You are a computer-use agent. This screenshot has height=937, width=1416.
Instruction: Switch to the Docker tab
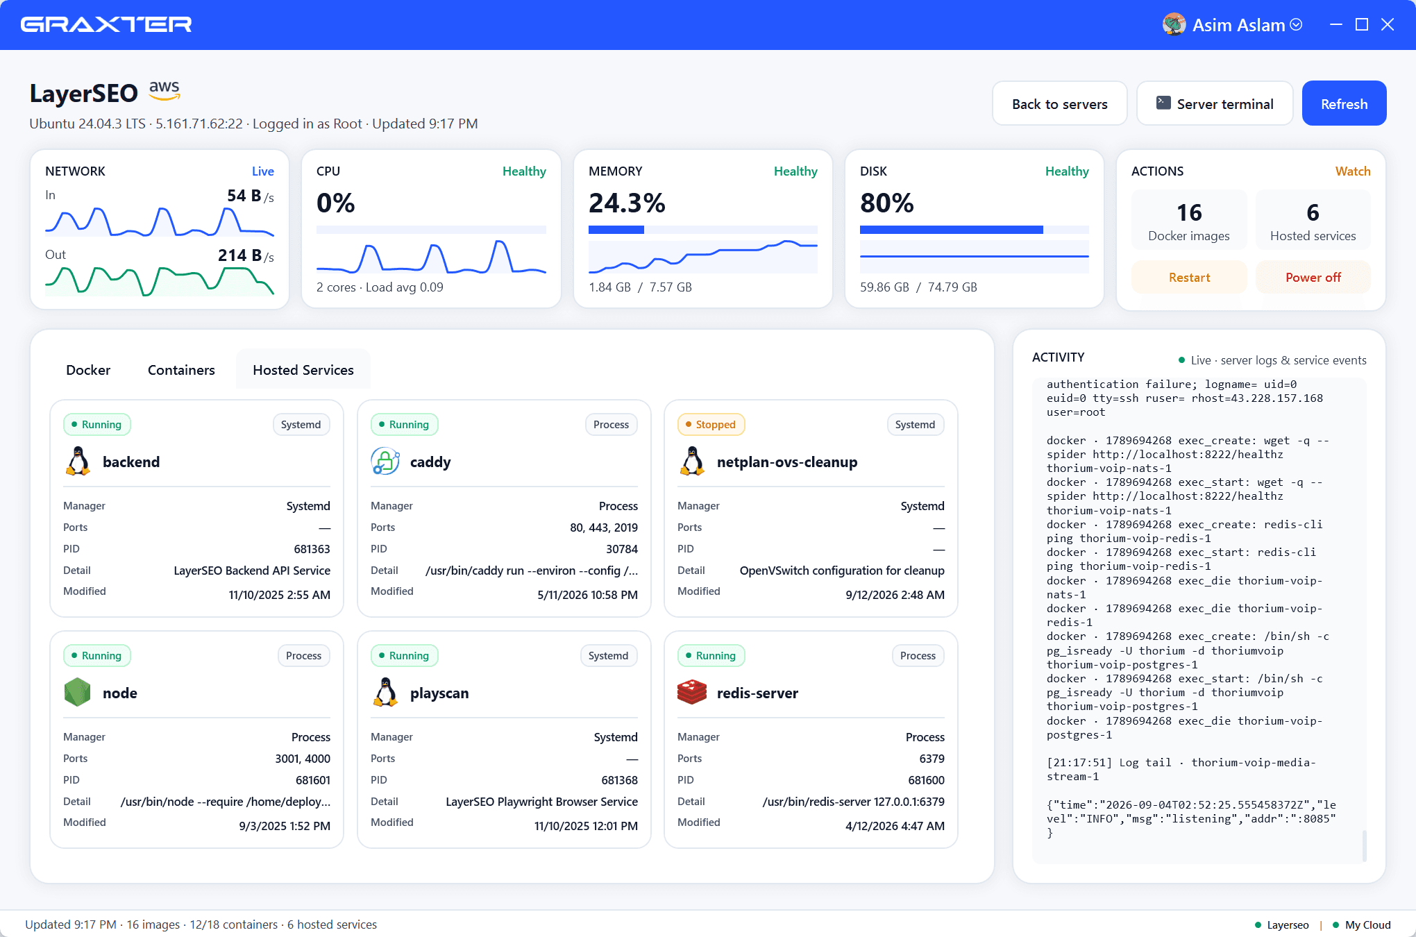click(x=88, y=370)
